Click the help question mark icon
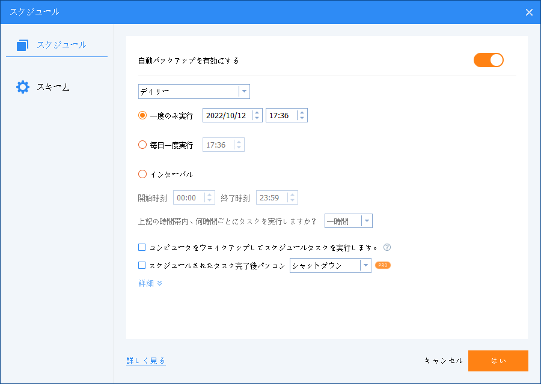 click(387, 247)
